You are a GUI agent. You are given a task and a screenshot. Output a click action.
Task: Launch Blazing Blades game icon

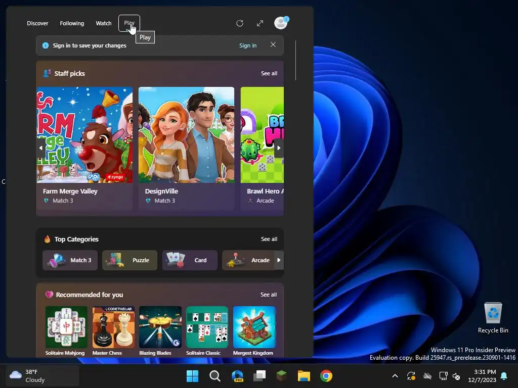point(160,327)
